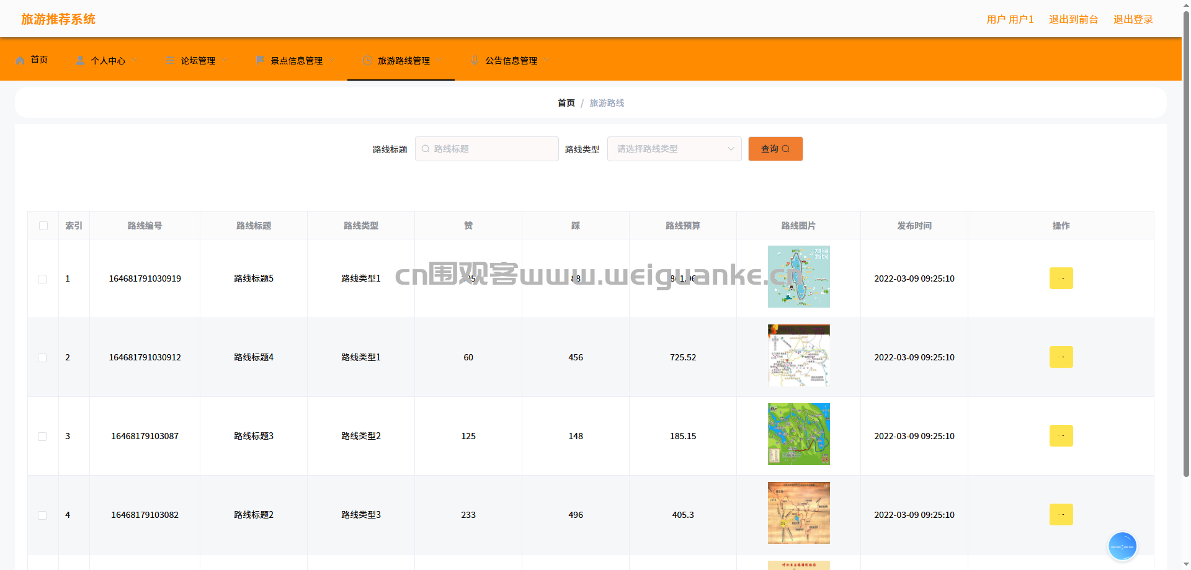Screen dimensions: 1191x570
Task: Click the clock icon for 旅游路线管理
Action: click(367, 60)
